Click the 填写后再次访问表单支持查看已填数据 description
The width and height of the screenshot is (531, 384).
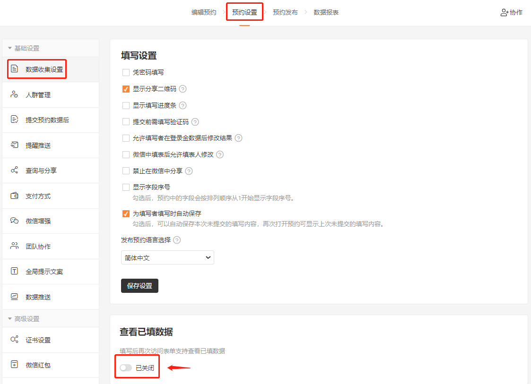pos(173,351)
